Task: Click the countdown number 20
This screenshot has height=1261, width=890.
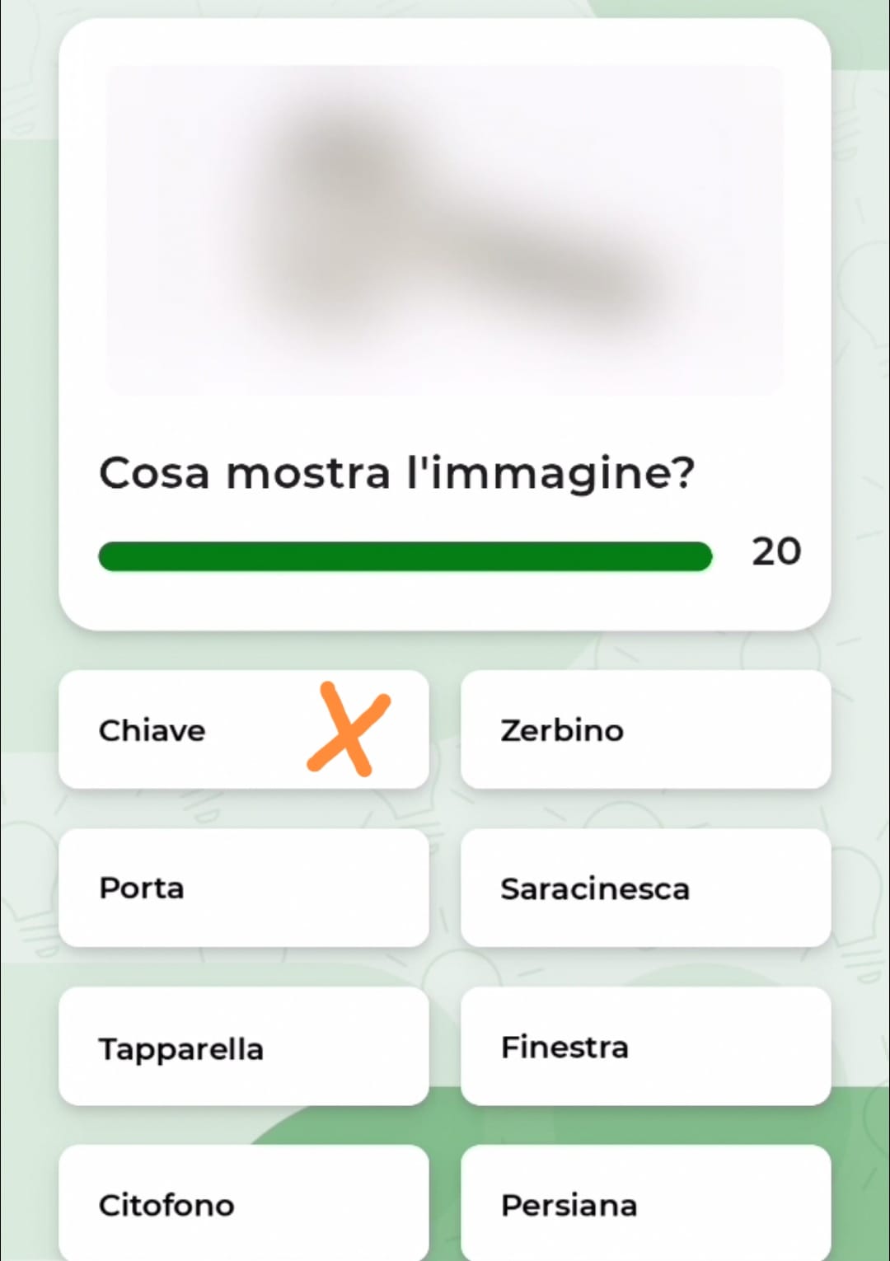Action: pyautogui.click(x=775, y=551)
